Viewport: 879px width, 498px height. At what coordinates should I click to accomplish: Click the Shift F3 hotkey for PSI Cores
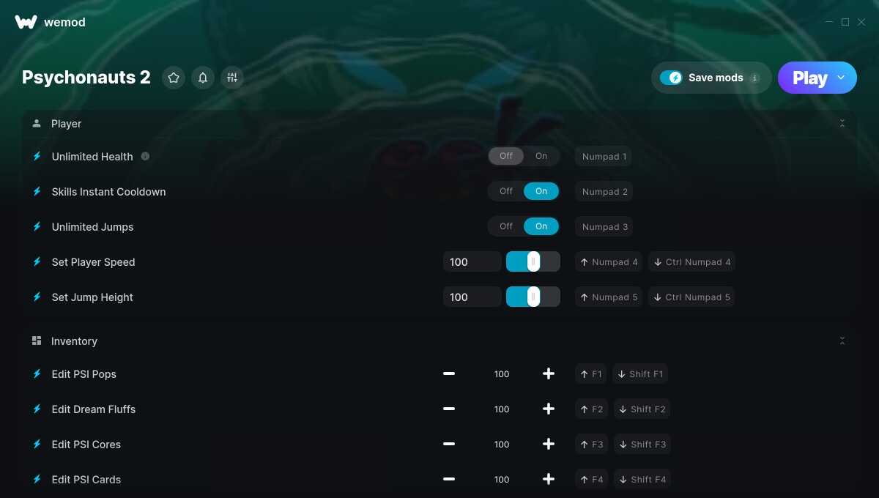pos(642,444)
